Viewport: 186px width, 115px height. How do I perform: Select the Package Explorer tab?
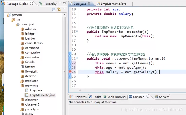pos(17,4)
